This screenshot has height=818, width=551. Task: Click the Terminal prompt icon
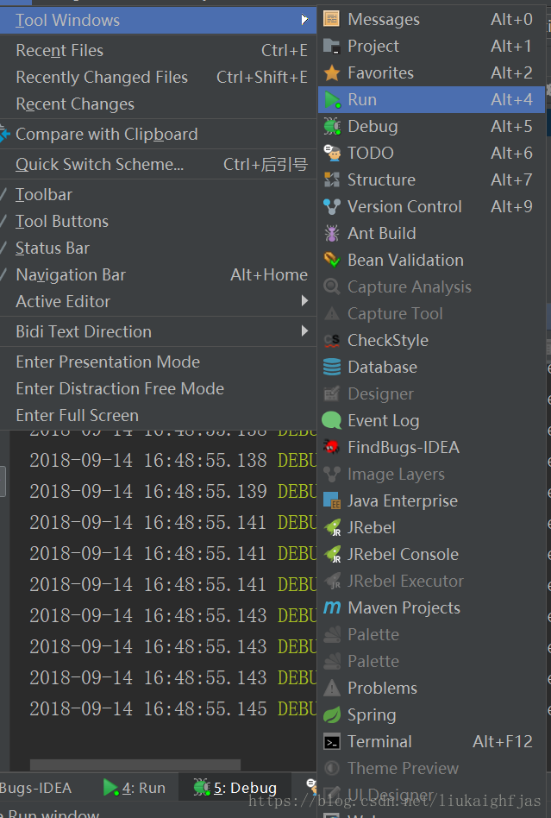[331, 741]
